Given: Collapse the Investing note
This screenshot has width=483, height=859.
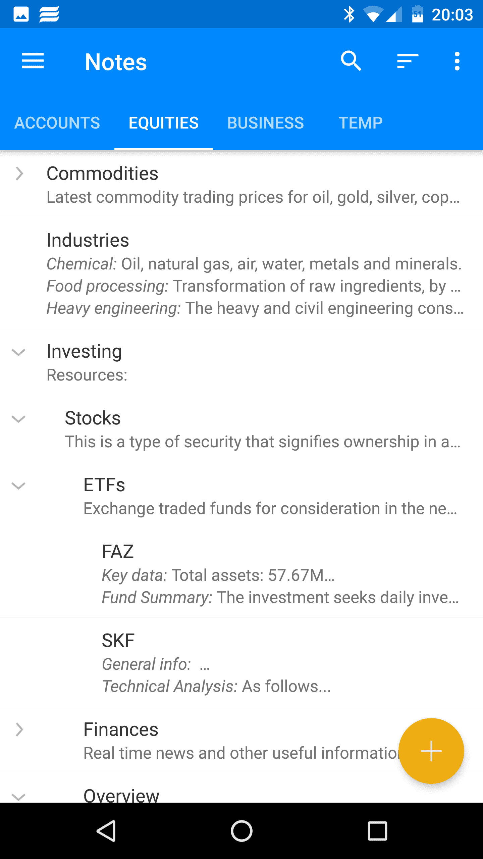Looking at the screenshot, I should (x=18, y=352).
